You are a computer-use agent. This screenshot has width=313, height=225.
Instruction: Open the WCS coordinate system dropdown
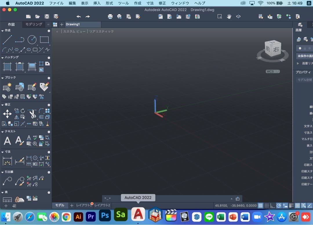272,71
